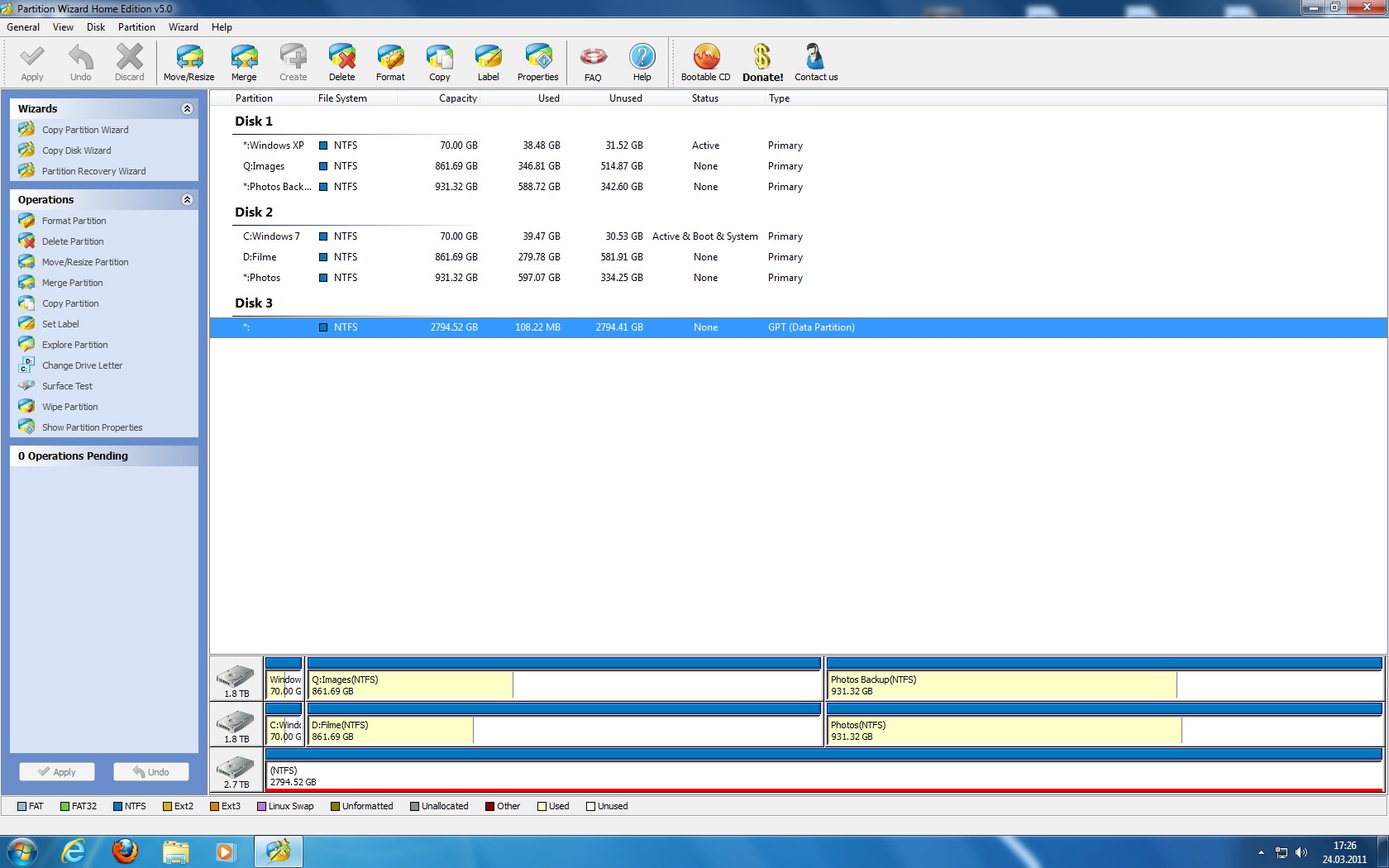Open the FAQ lifebuoy icon
1389x868 pixels.
click(593, 63)
